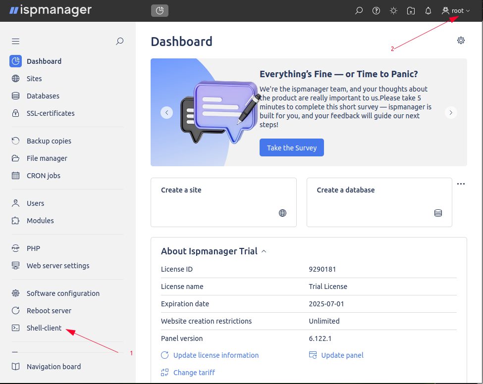Collapse the sidebar with hamburger menu

pyautogui.click(x=16, y=42)
